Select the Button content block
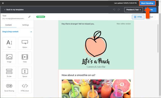 (x=25, y=43)
